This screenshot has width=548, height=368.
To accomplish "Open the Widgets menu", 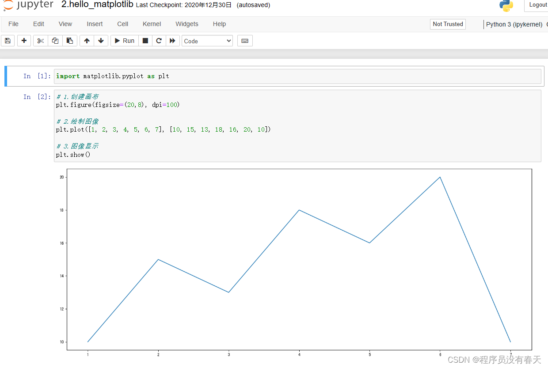I will click(x=186, y=24).
